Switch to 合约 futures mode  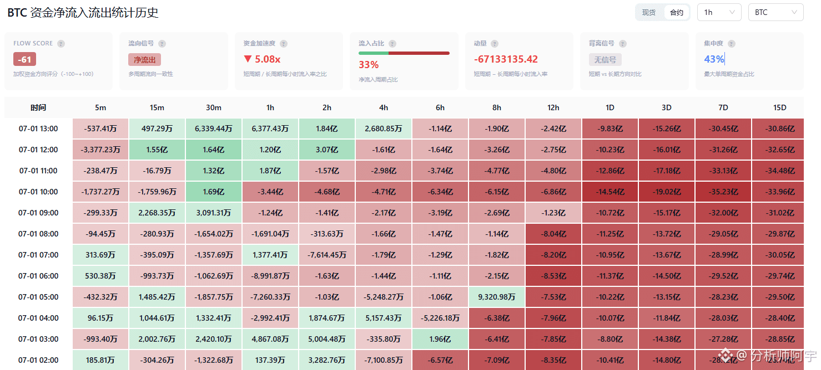point(677,12)
